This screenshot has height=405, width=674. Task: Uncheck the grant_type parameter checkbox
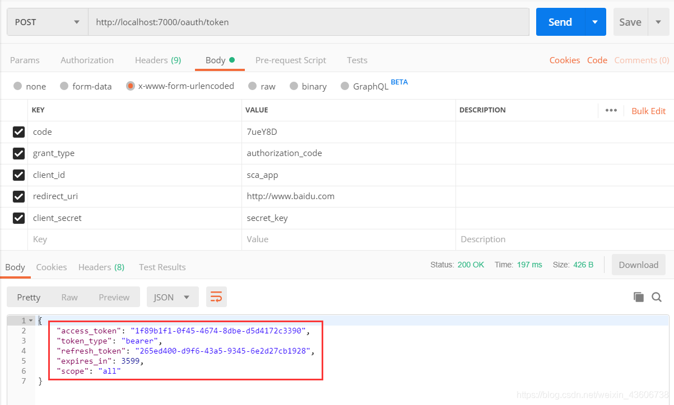(18, 153)
